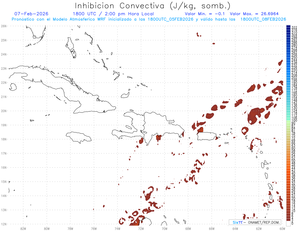Viewport: 300px width, 232px height.
Task: Click the 13N latitude label
Action: click(3, 210)
